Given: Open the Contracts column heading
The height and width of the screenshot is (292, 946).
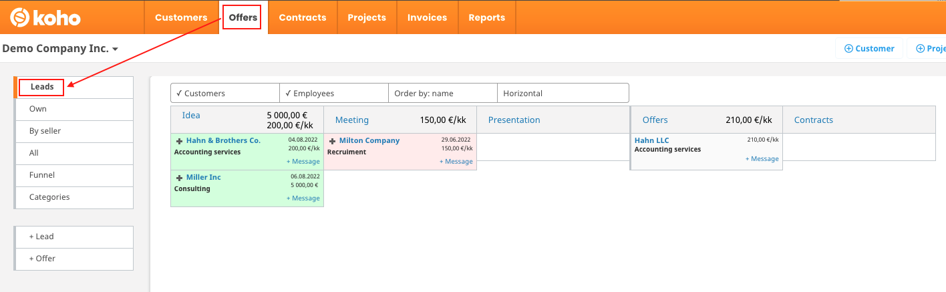Looking at the screenshot, I should tap(814, 120).
